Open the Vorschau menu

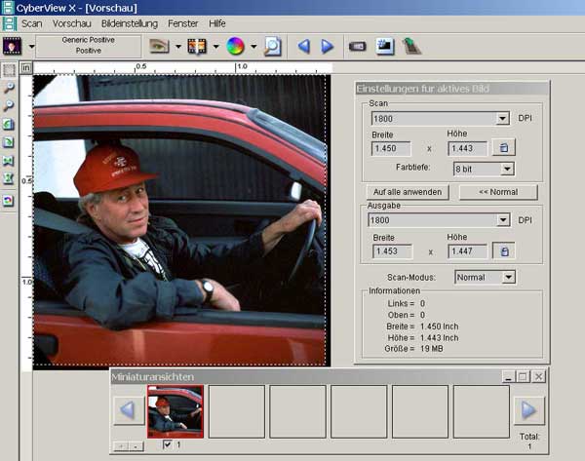pos(72,22)
